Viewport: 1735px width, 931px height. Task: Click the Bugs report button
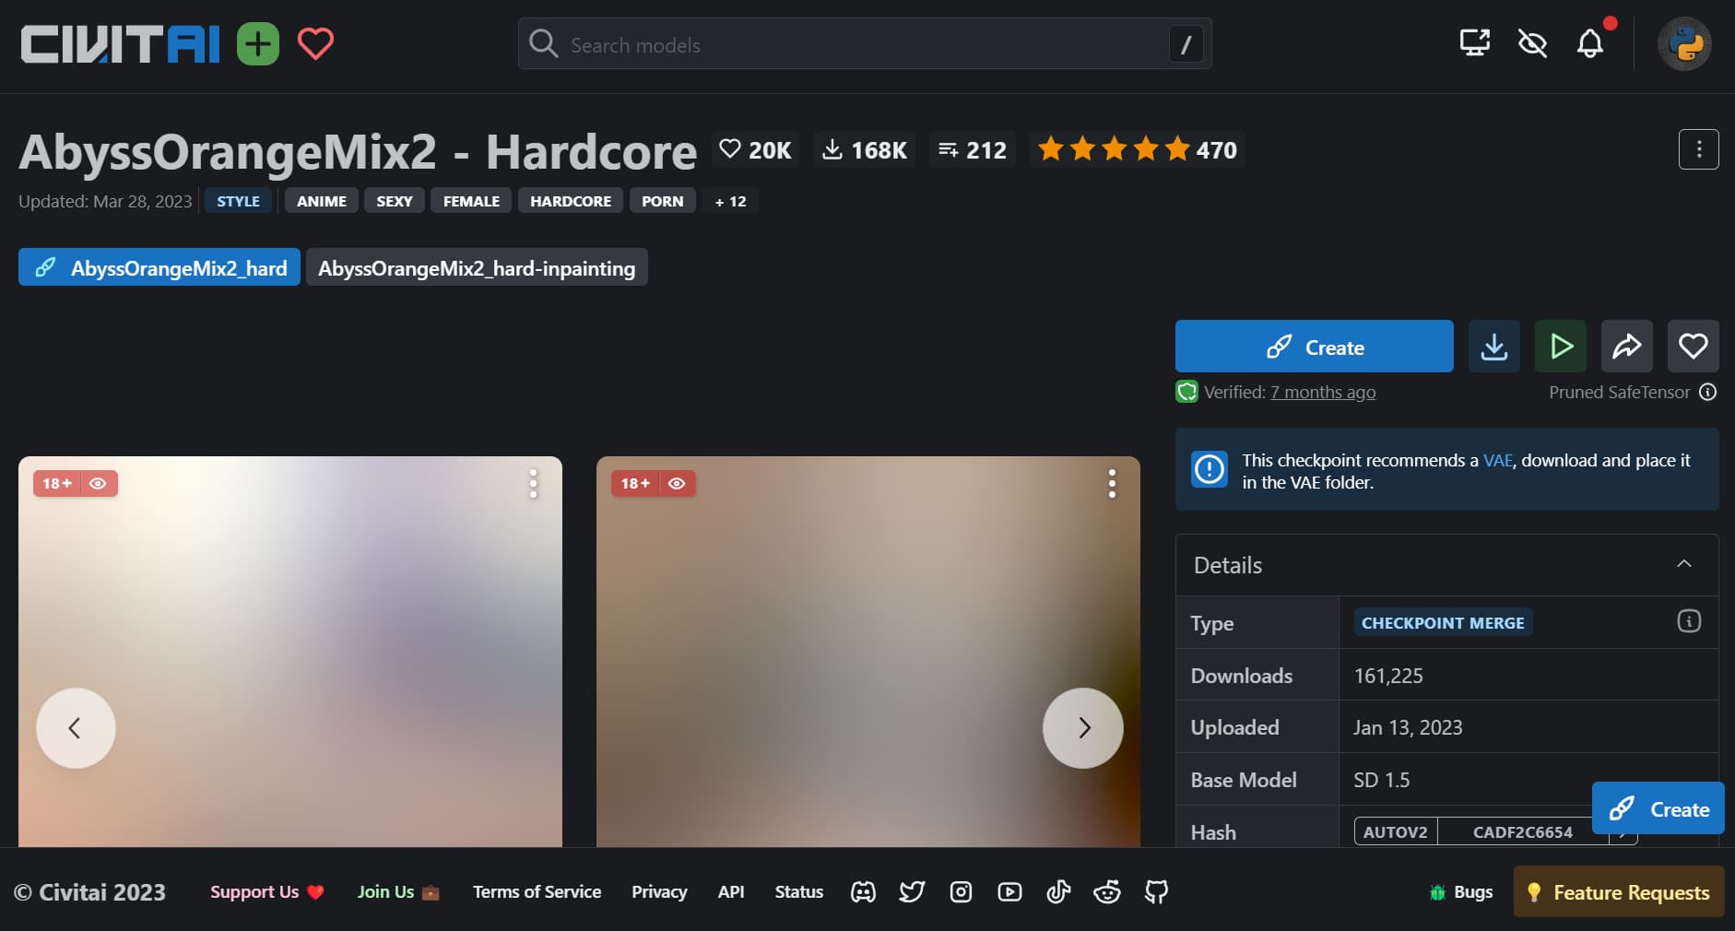pyautogui.click(x=1461, y=891)
